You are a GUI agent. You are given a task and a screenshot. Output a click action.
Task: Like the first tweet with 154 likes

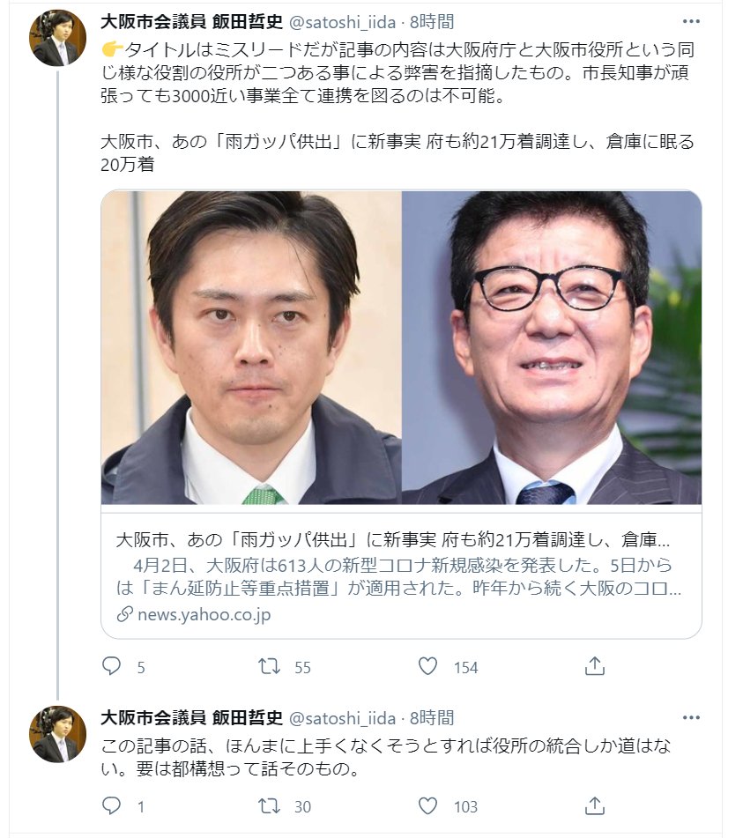click(427, 666)
